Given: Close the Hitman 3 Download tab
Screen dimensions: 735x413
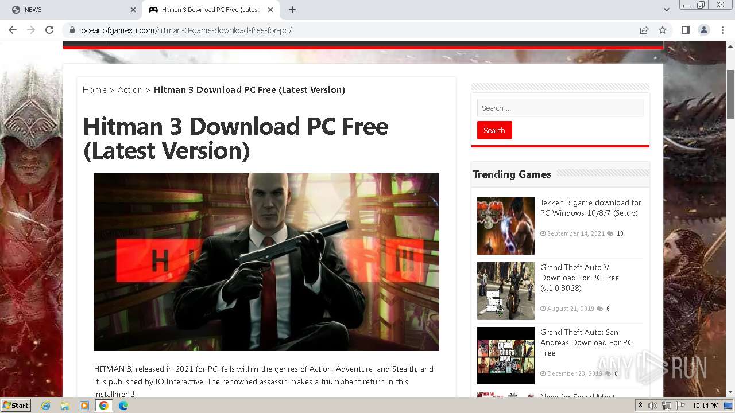Looking at the screenshot, I should (x=270, y=10).
